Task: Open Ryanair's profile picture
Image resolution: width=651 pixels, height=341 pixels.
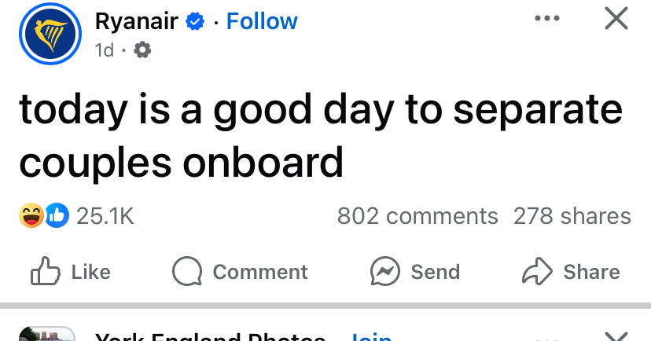Action: pyautogui.click(x=50, y=34)
